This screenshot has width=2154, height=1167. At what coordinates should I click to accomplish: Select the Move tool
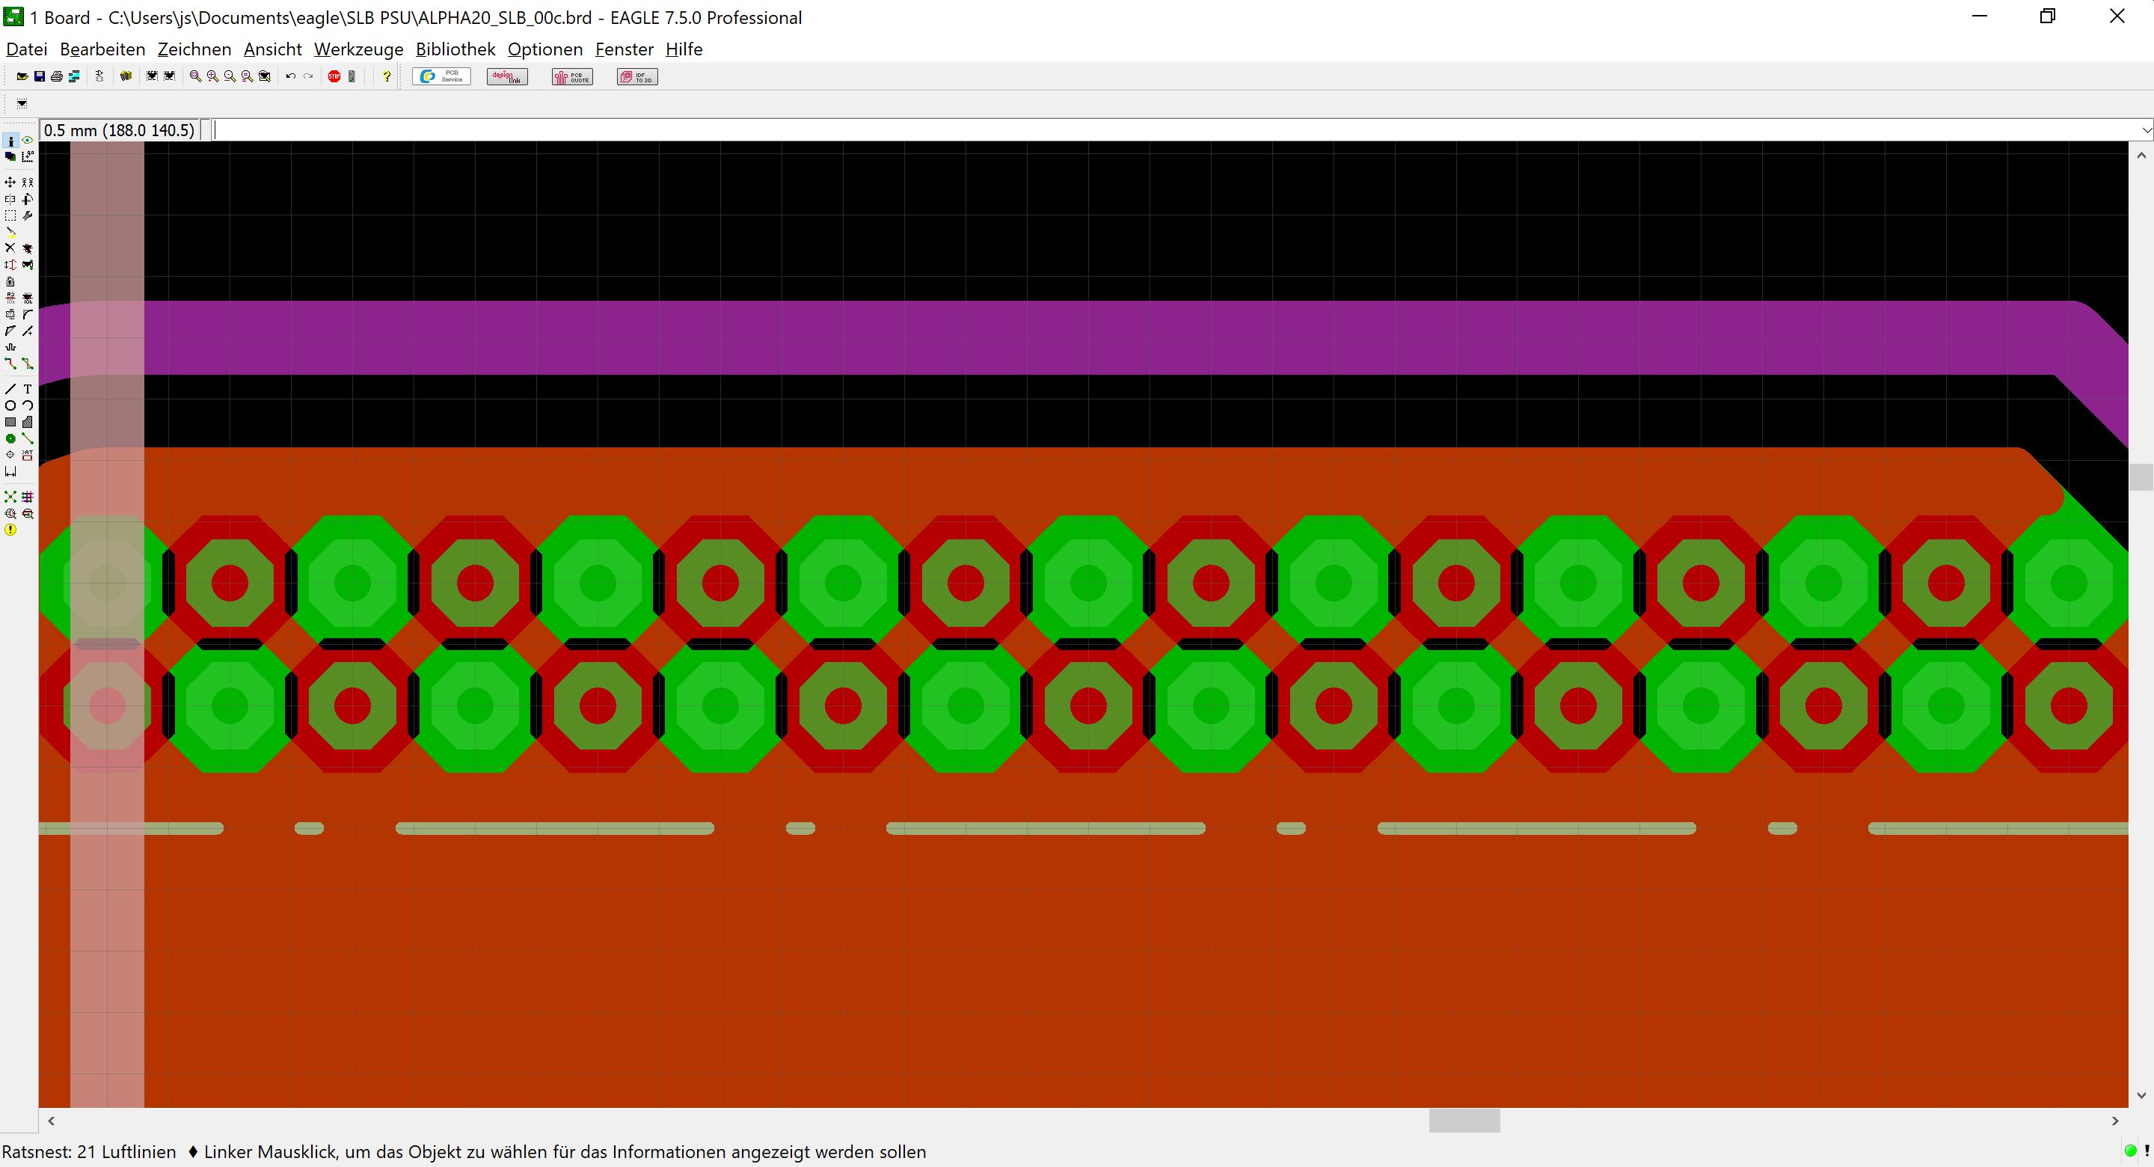tap(10, 183)
